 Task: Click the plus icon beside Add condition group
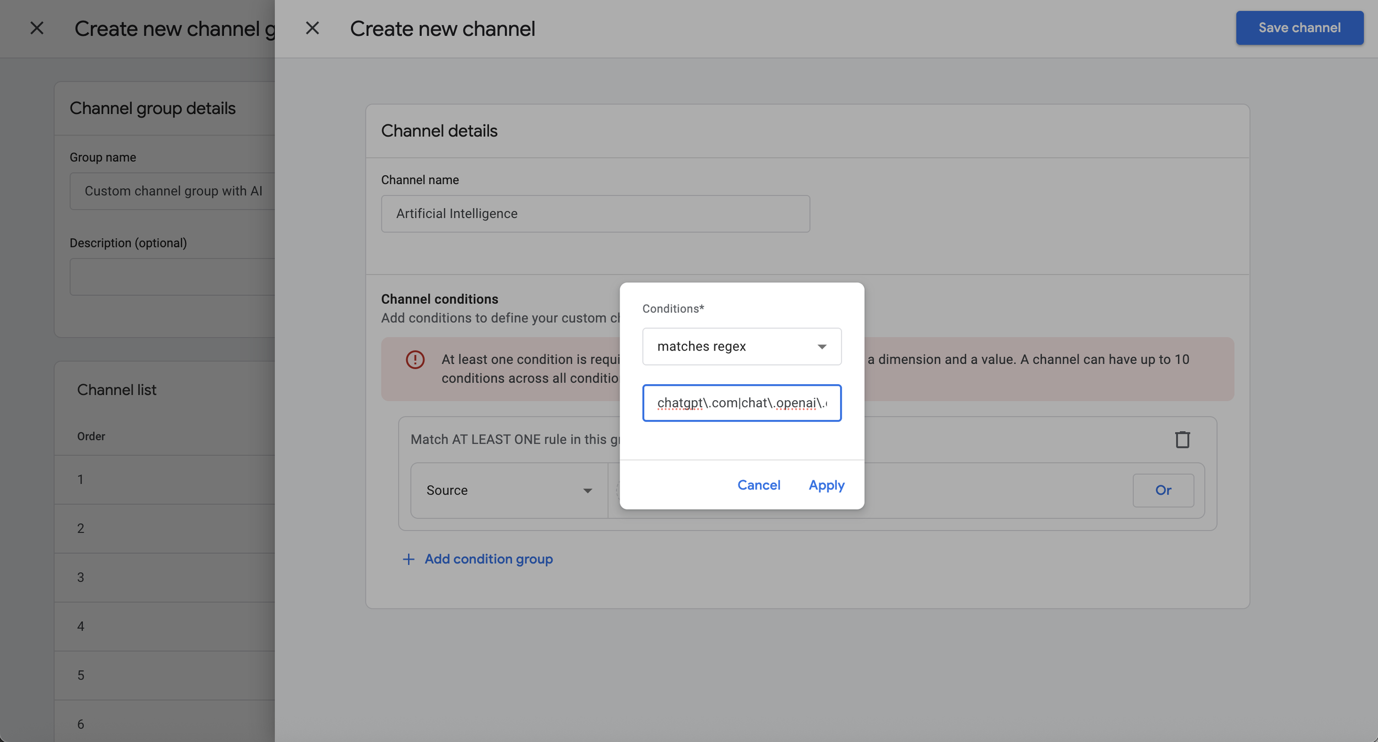pos(408,559)
